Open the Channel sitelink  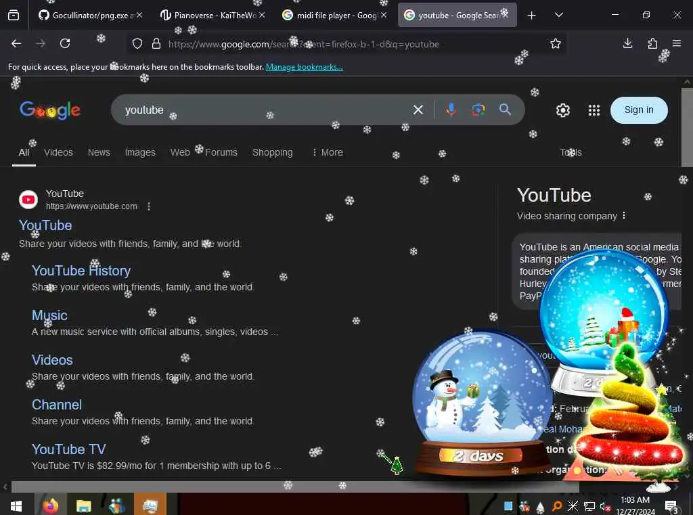click(x=57, y=405)
